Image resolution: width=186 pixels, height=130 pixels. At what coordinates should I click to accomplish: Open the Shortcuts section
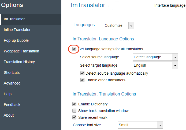pos(12,72)
